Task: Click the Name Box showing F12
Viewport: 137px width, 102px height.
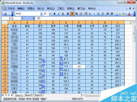Action: click(11, 18)
